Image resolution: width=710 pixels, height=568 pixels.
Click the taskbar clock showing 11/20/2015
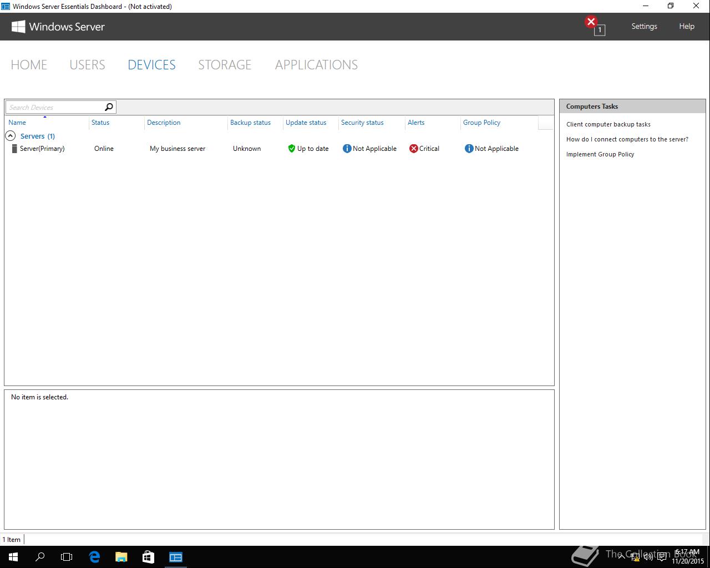(x=688, y=557)
